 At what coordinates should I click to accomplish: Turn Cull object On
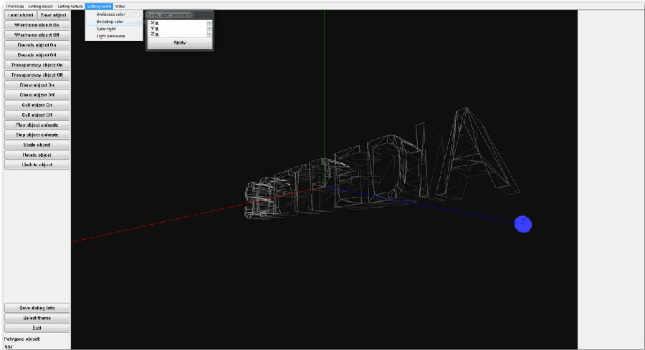pos(37,104)
